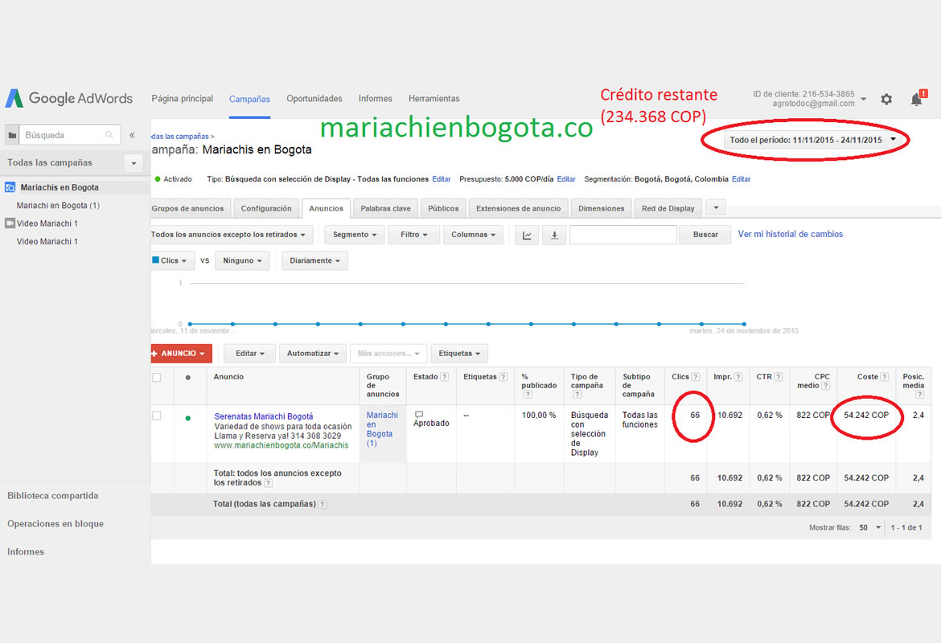Click help icon next to CTR column
Viewport: 941px width, 643px height.
tap(779, 377)
